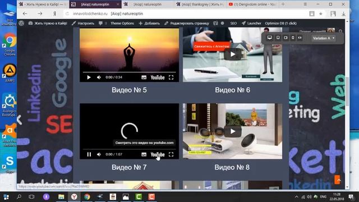
Task: Pause Video № 7 playback
Action: pyautogui.click(x=89, y=155)
